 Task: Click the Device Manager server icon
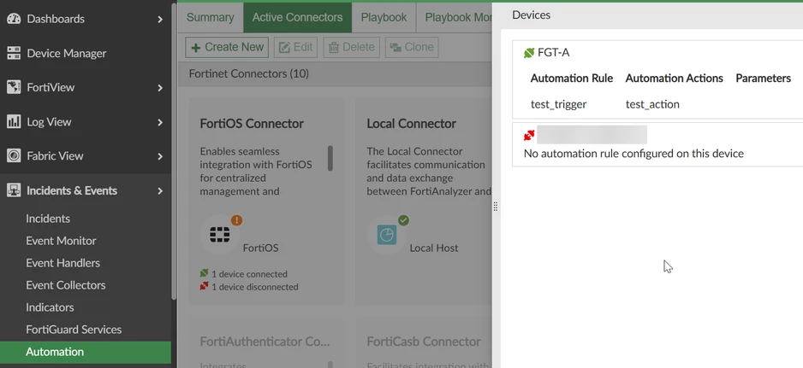(14, 53)
